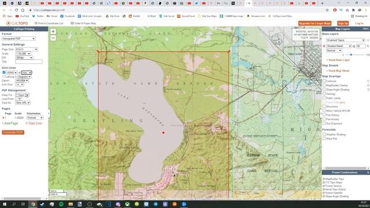Select the MapBuilder Topo preset
370x208 pixels.
pyautogui.click(x=333, y=179)
